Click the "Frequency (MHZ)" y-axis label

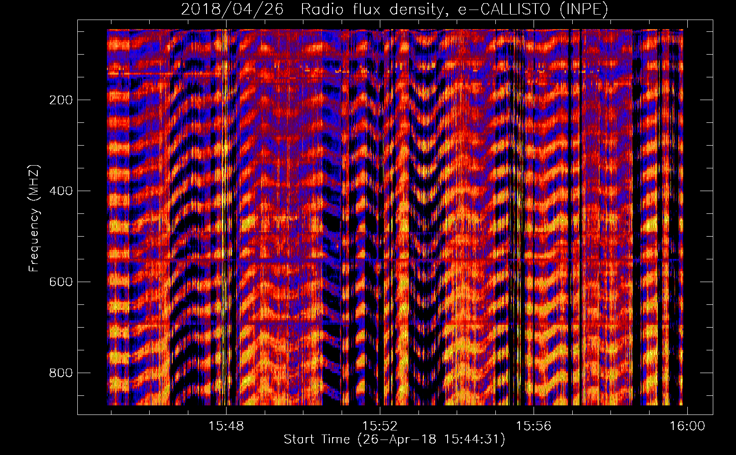tap(35, 218)
